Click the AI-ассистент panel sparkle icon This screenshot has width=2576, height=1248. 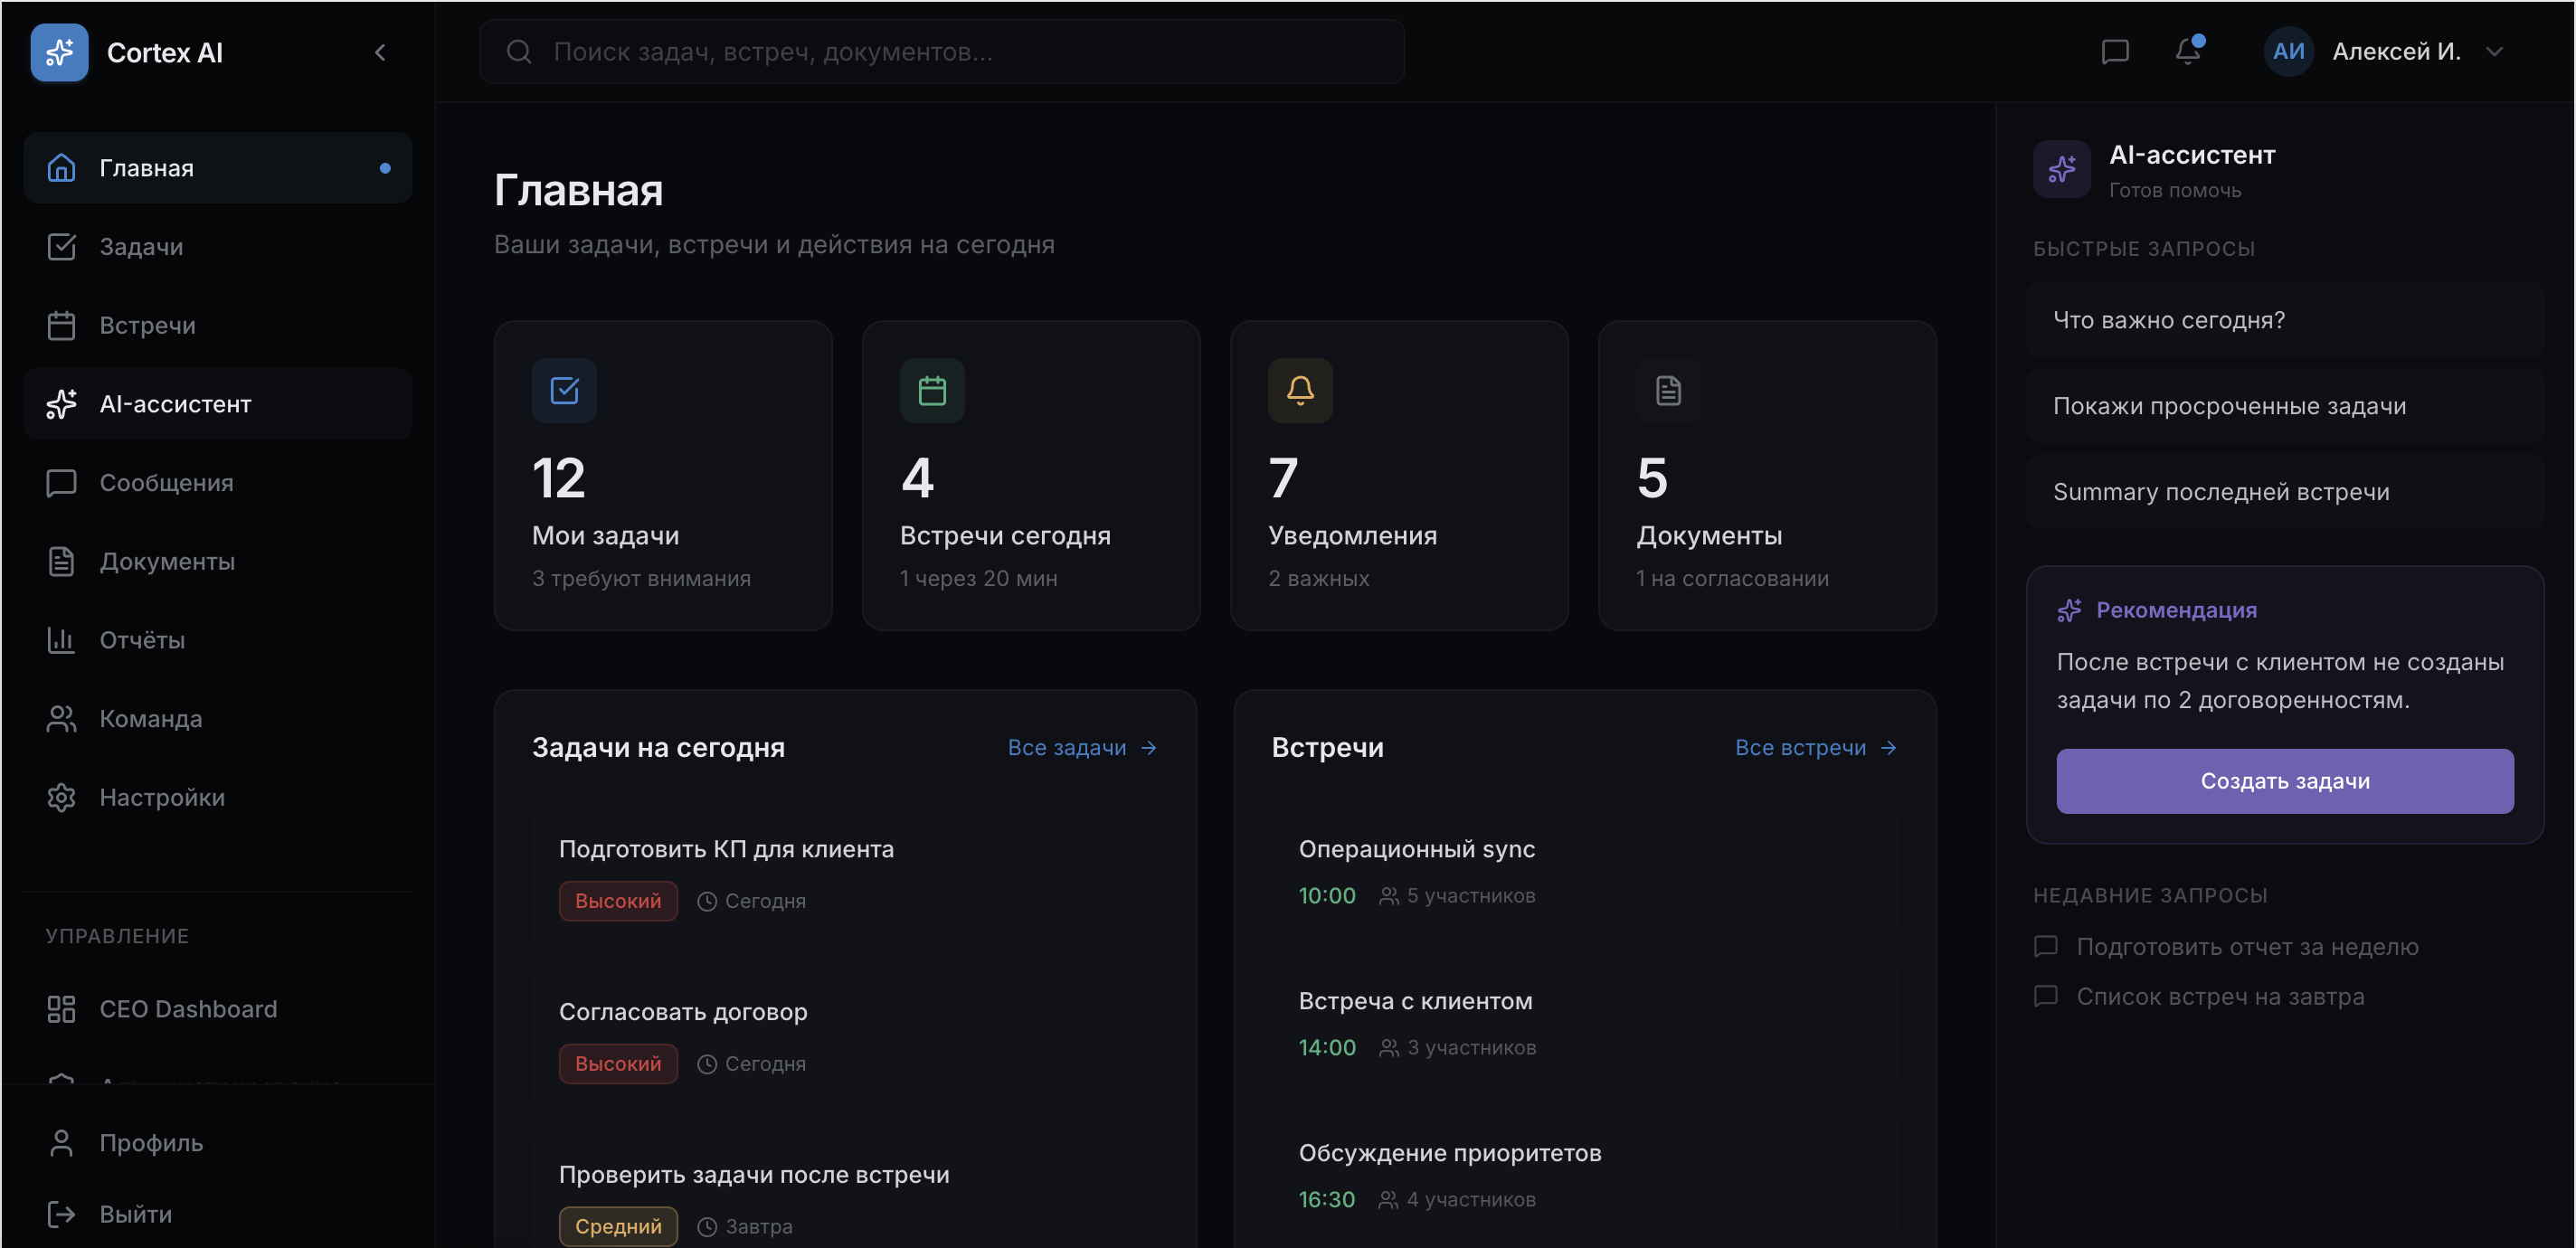2061,169
